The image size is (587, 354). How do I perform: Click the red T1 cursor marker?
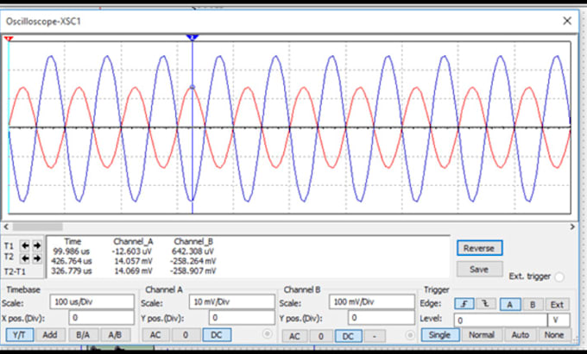pos(9,39)
